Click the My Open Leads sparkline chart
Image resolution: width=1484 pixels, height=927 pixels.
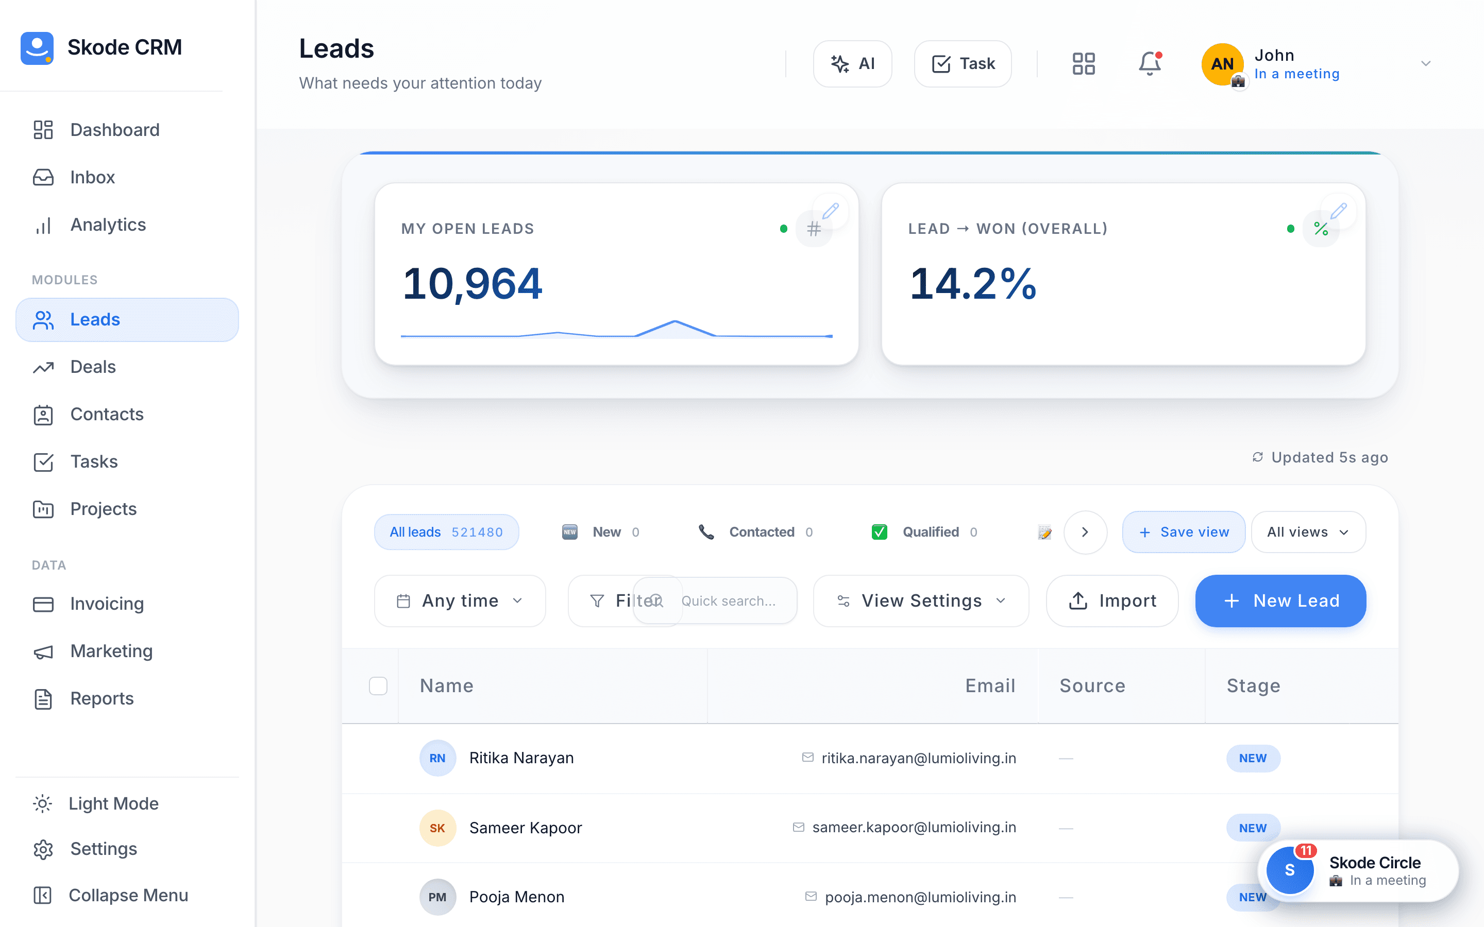(616, 329)
